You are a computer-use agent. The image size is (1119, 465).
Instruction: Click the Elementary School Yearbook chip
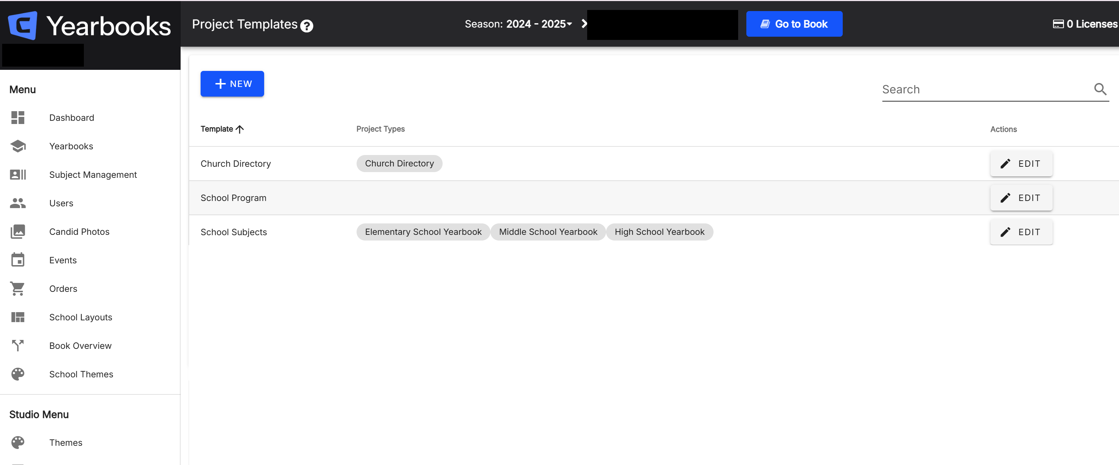(x=423, y=232)
